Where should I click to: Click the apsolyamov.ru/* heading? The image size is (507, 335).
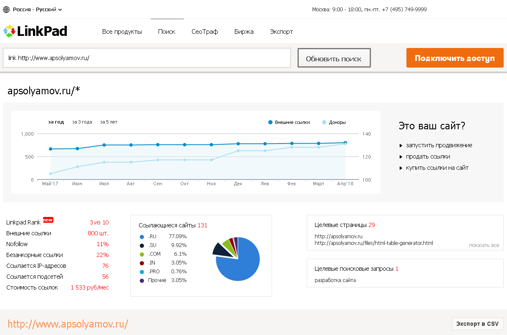(44, 91)
